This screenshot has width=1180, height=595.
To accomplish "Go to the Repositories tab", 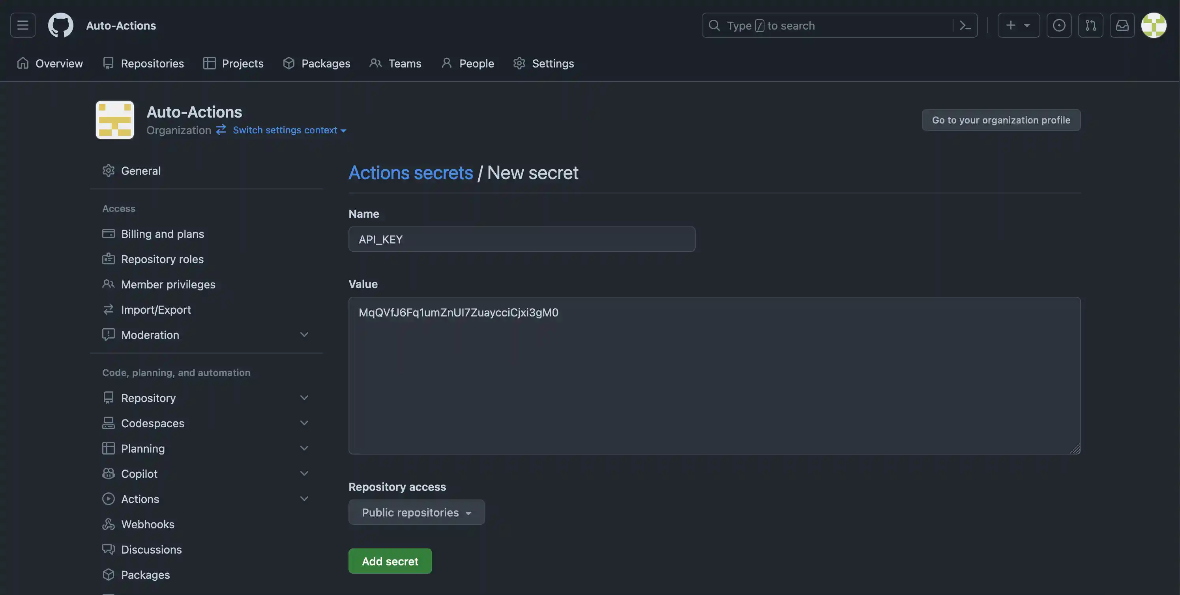I will [x=143, y=63].
